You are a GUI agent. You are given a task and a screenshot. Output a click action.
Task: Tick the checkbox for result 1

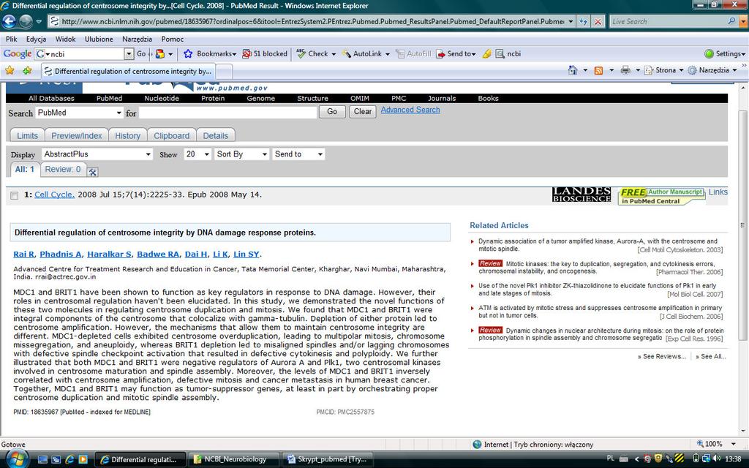click(x=15, y=195)
